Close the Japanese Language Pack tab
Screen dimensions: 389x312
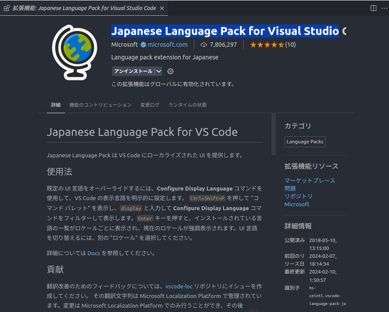tap(162, 8)
